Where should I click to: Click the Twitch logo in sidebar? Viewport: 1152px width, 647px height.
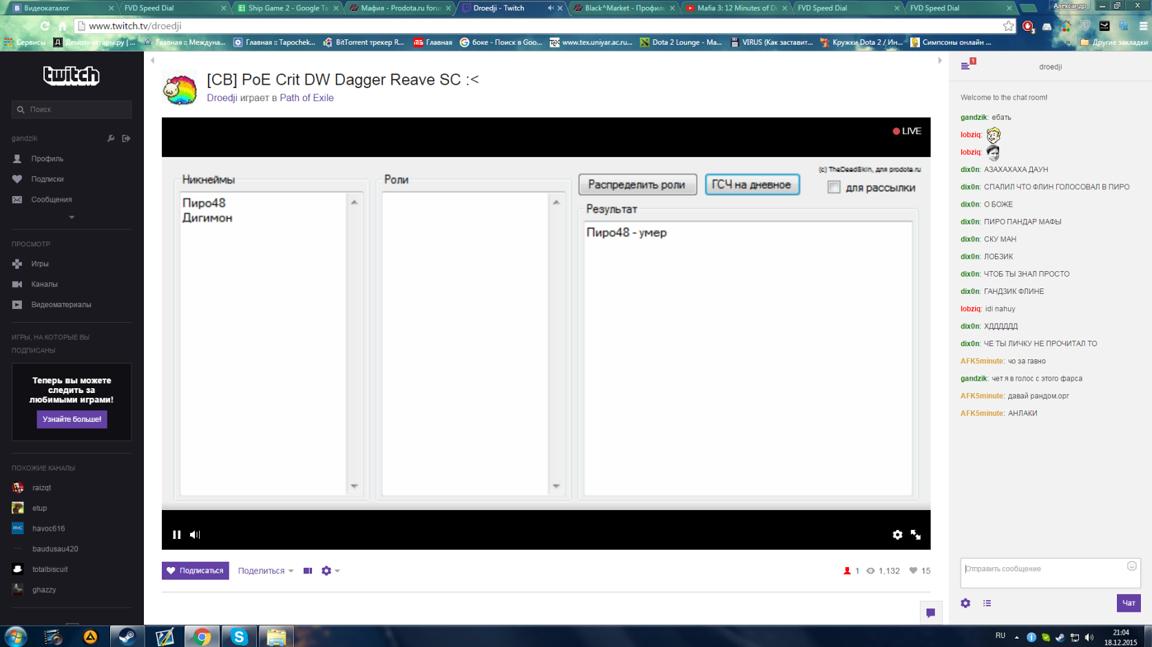[72, 75]
